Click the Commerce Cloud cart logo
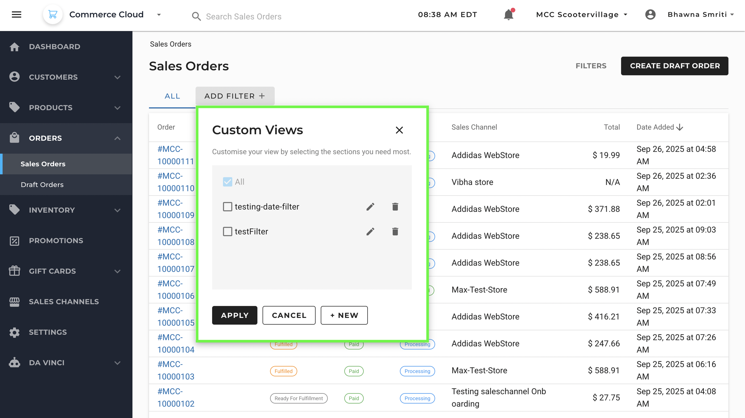Viewport: 745px width, 418px height. click(x=53, y=15)
